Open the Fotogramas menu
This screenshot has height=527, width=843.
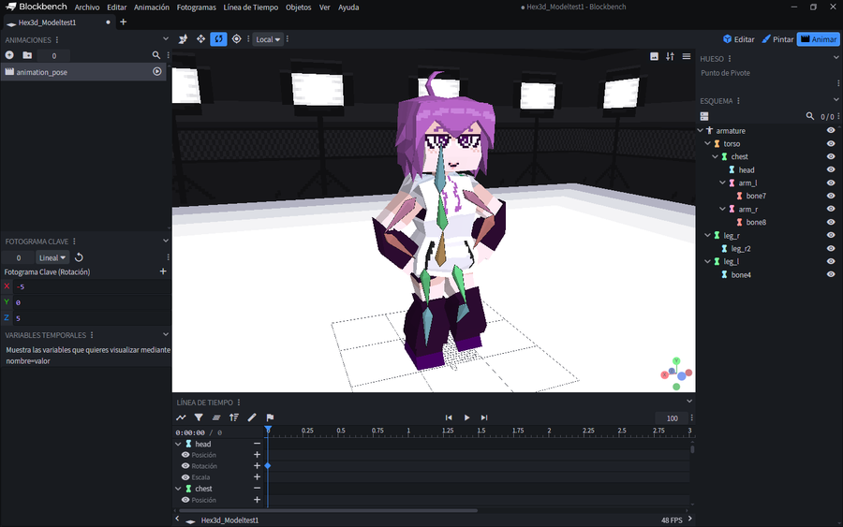[x=197, y=7]
